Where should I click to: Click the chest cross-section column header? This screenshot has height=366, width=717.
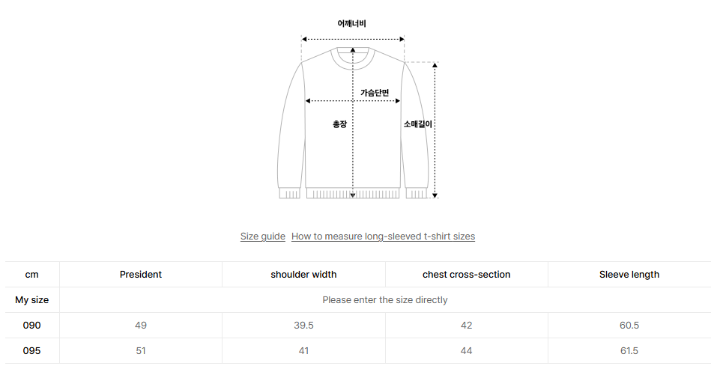tap(467, 274)
